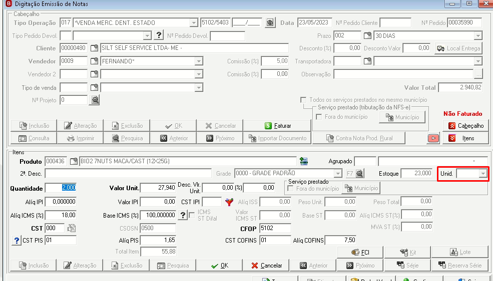Toggle Todos os serviços prestados no mesmo município
The width and height of the screenshot is (493, 281).
tap(303, 100)
